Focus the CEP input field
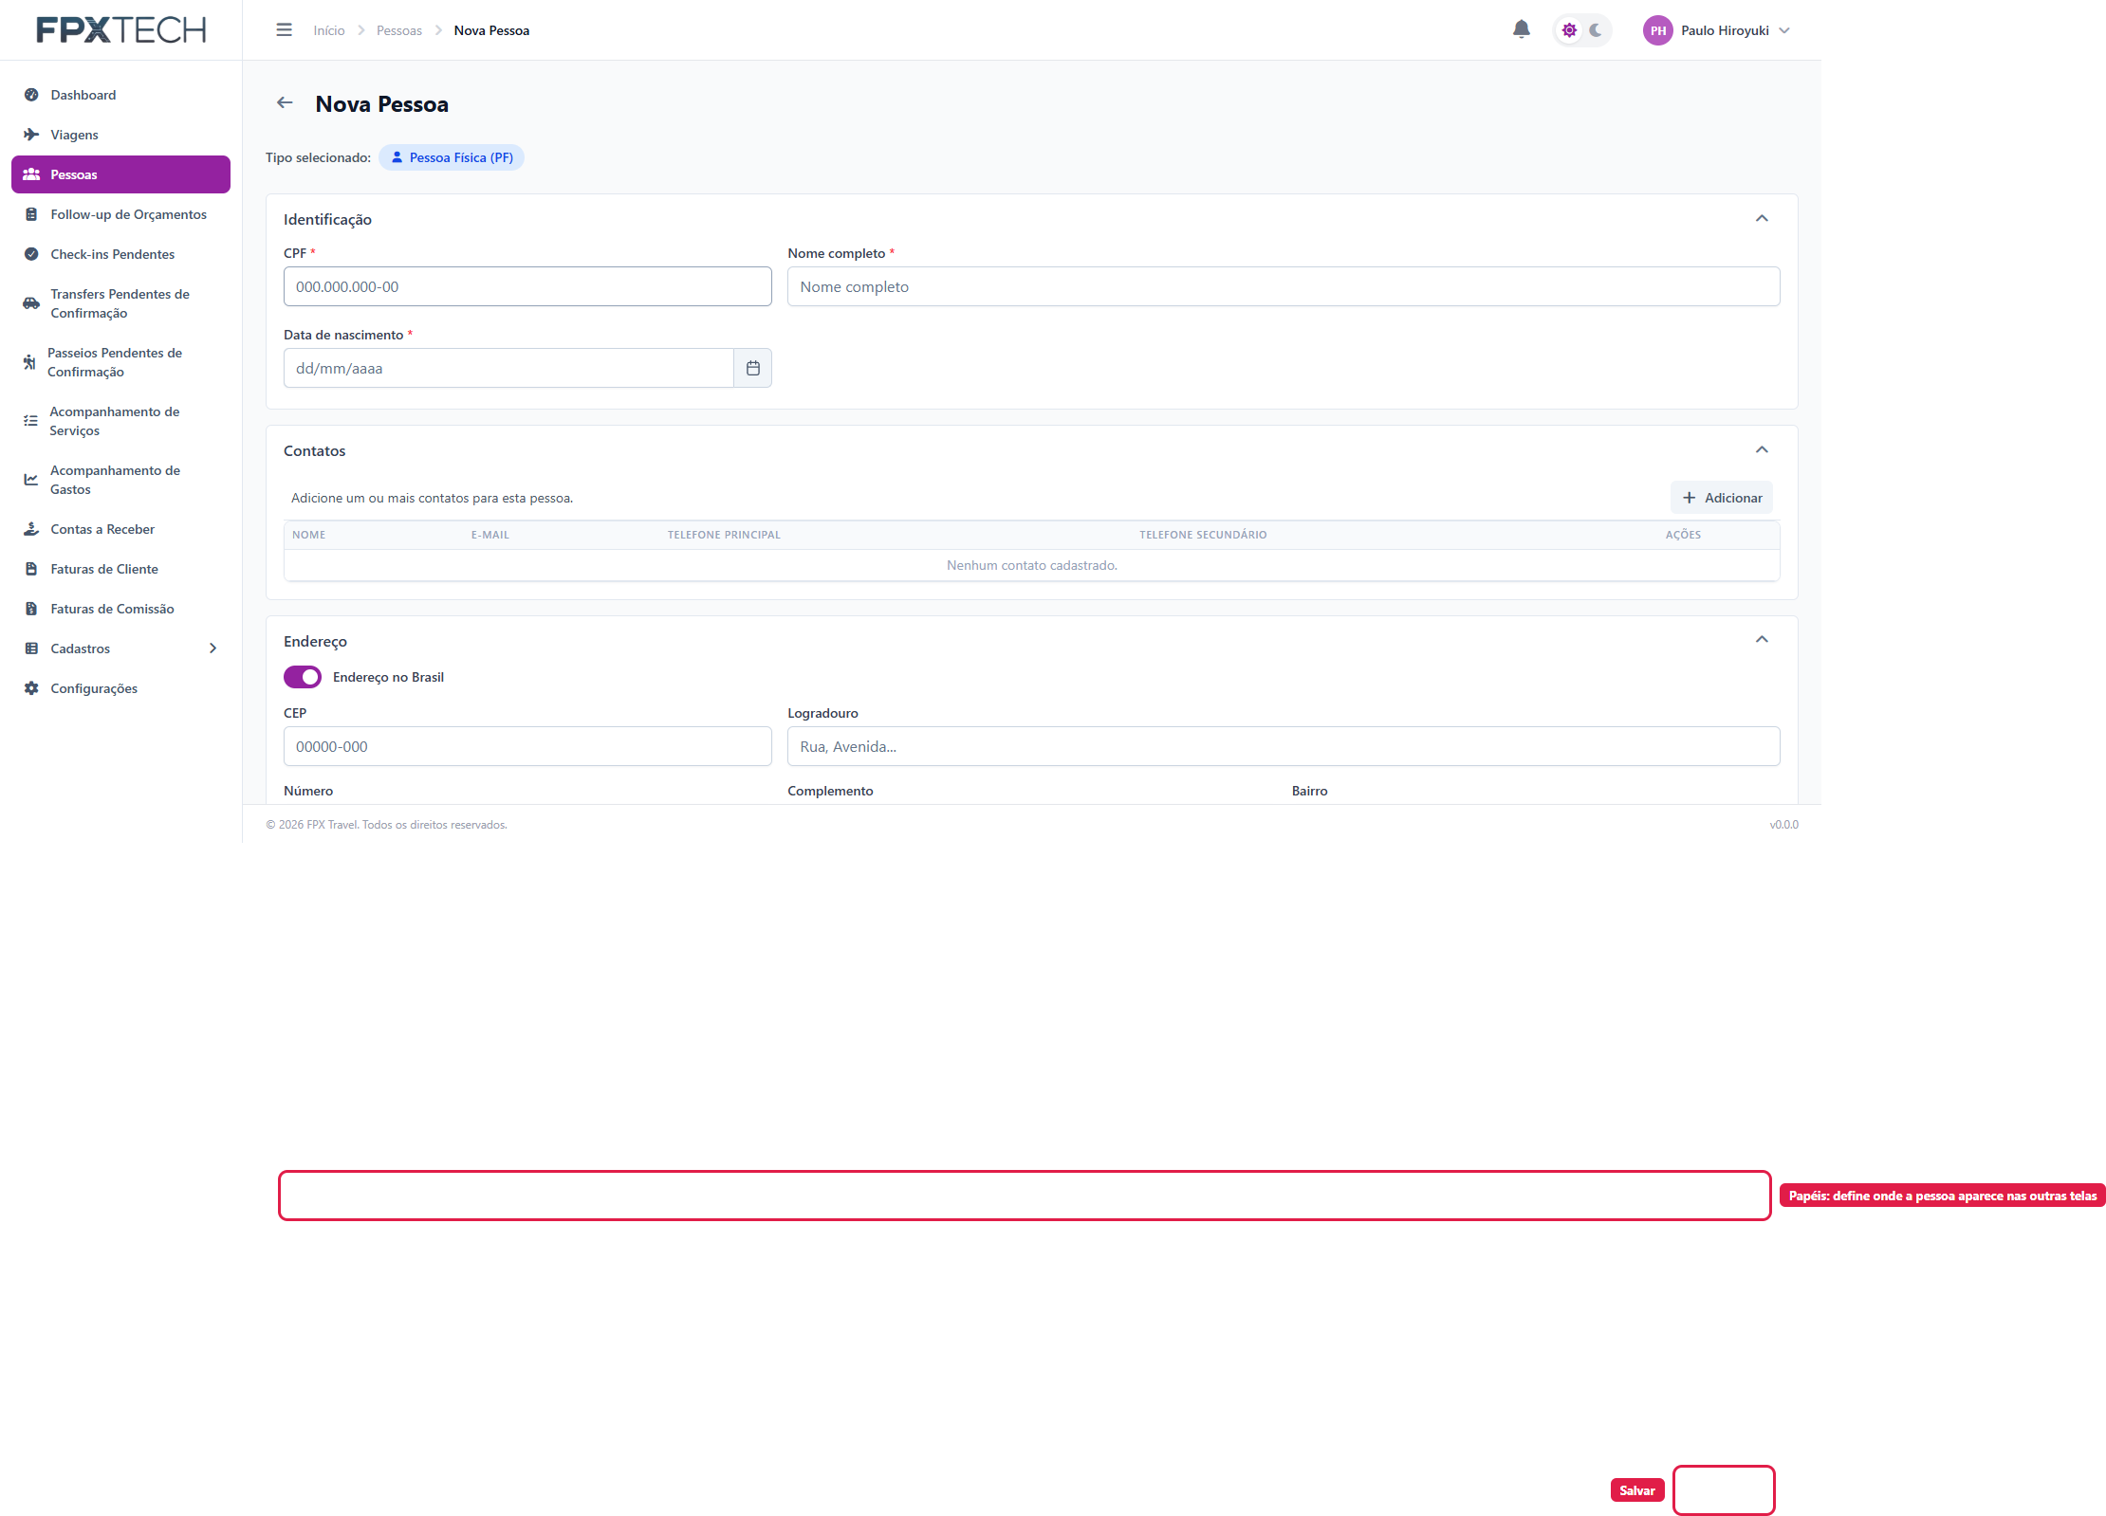Screen dimensions: 2106x1516 pyautogui.click(x=527, y=746)
